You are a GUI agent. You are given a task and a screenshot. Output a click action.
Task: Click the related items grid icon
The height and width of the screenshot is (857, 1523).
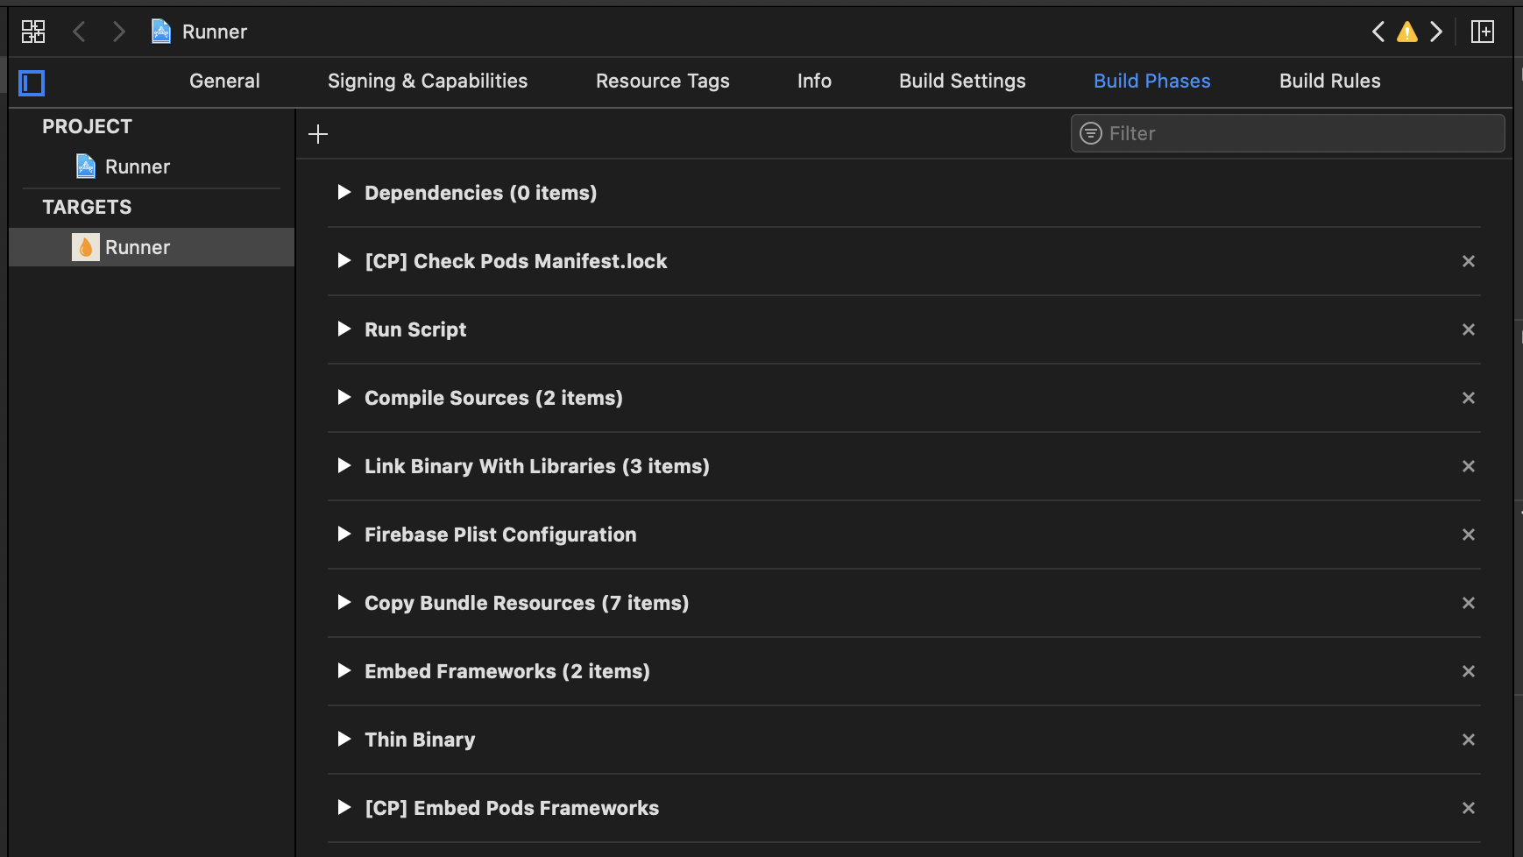coord(32,31)
